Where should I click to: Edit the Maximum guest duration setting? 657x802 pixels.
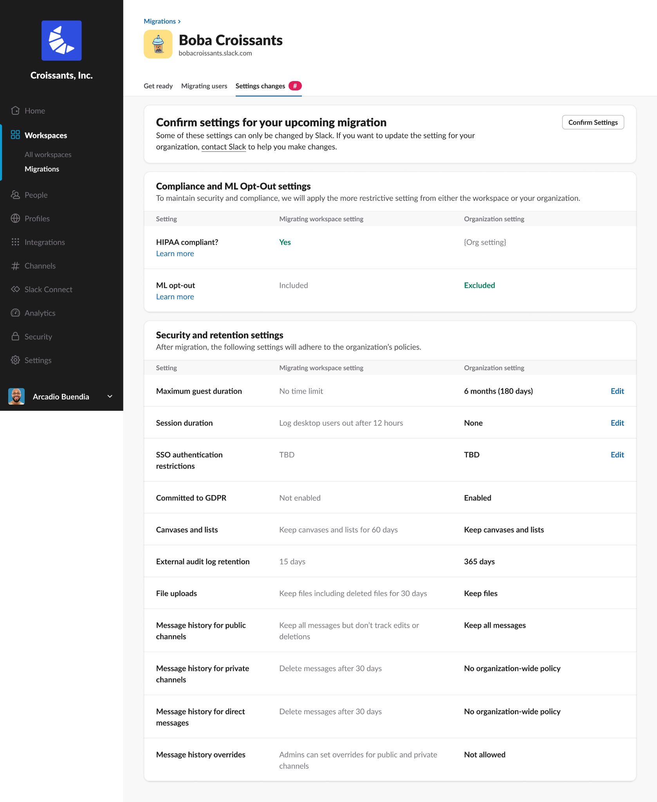617,391
